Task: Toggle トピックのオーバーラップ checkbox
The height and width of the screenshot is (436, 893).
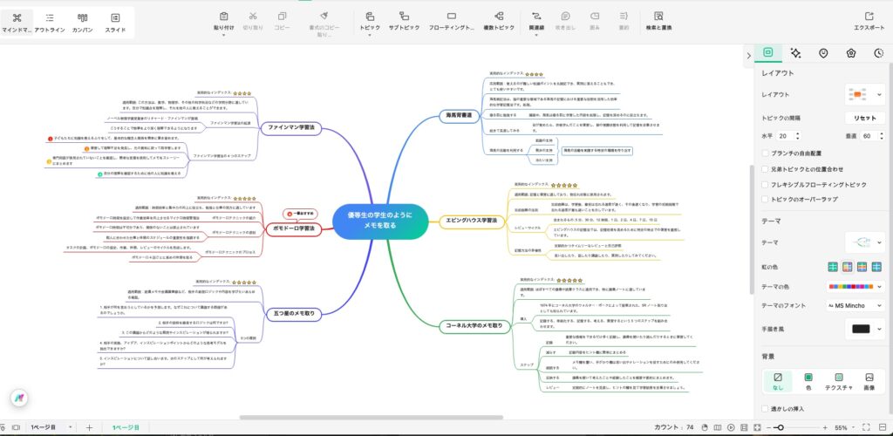Action: (765, 201)
